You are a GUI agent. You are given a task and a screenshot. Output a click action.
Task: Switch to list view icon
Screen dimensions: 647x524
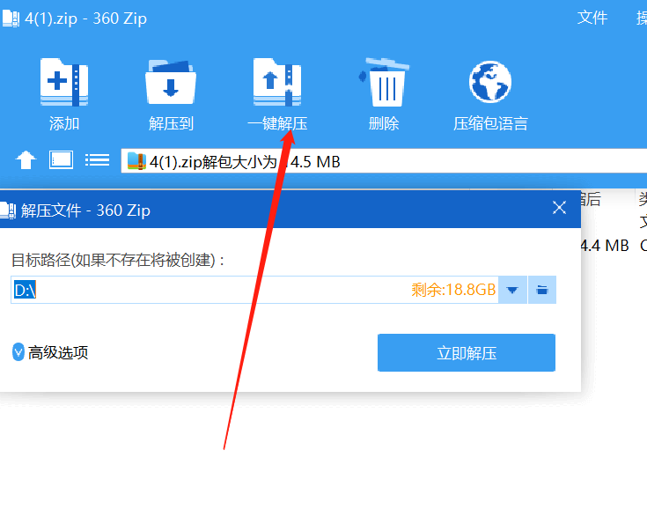click(98, 159)
